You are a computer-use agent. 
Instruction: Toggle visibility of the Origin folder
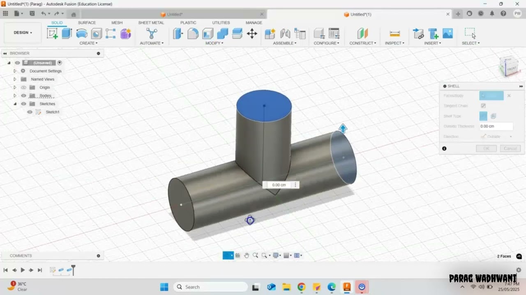tap(23, 87)
